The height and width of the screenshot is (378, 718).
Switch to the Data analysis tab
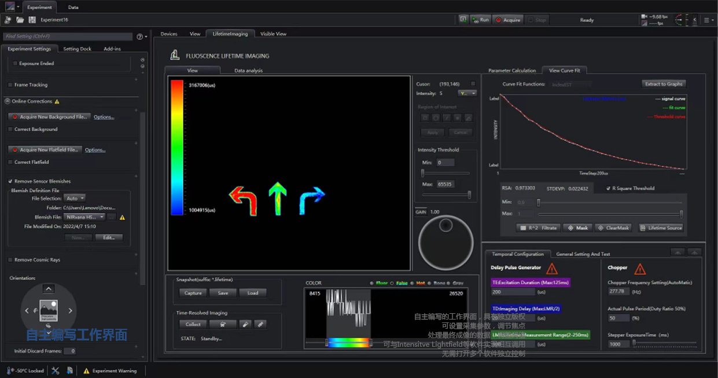coord(248,71)
